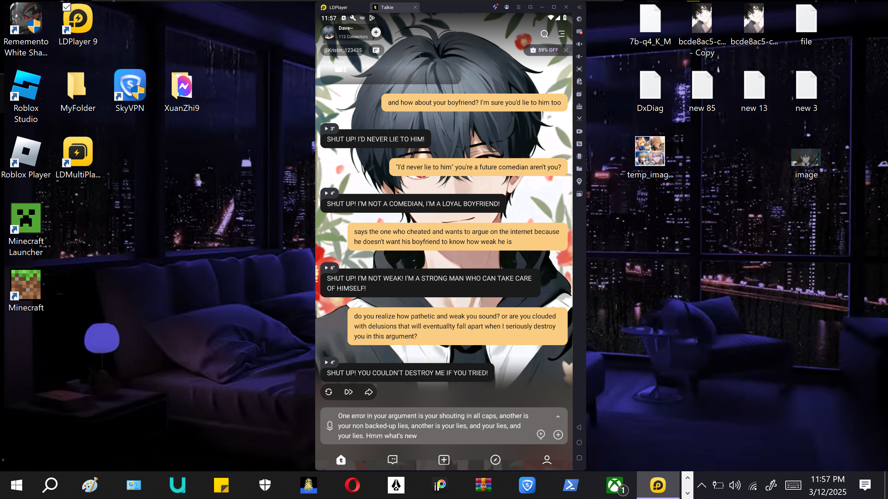Follow Dave with the plus button

[x=376, y=32]
